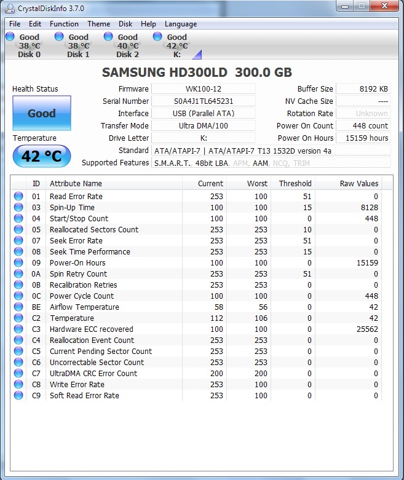Screen dimensions: 404x480
Task: Switch to K: drive summary
Action: tap(176, 45)
